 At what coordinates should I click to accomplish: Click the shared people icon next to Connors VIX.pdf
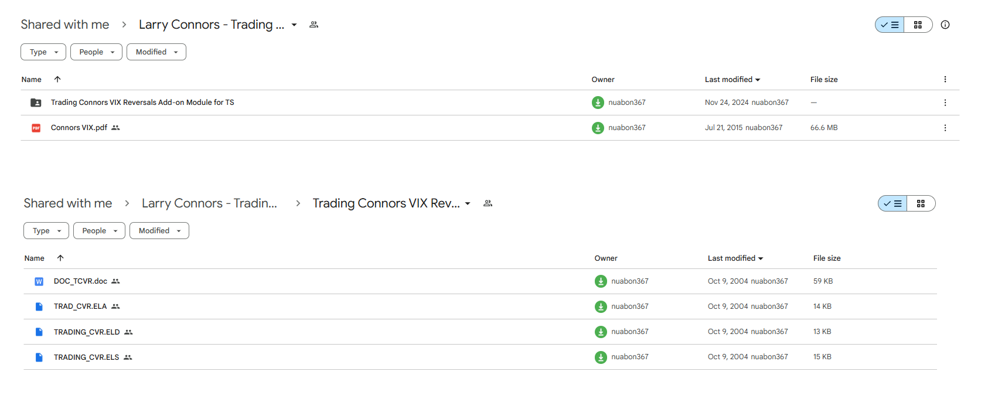point(115,128)
